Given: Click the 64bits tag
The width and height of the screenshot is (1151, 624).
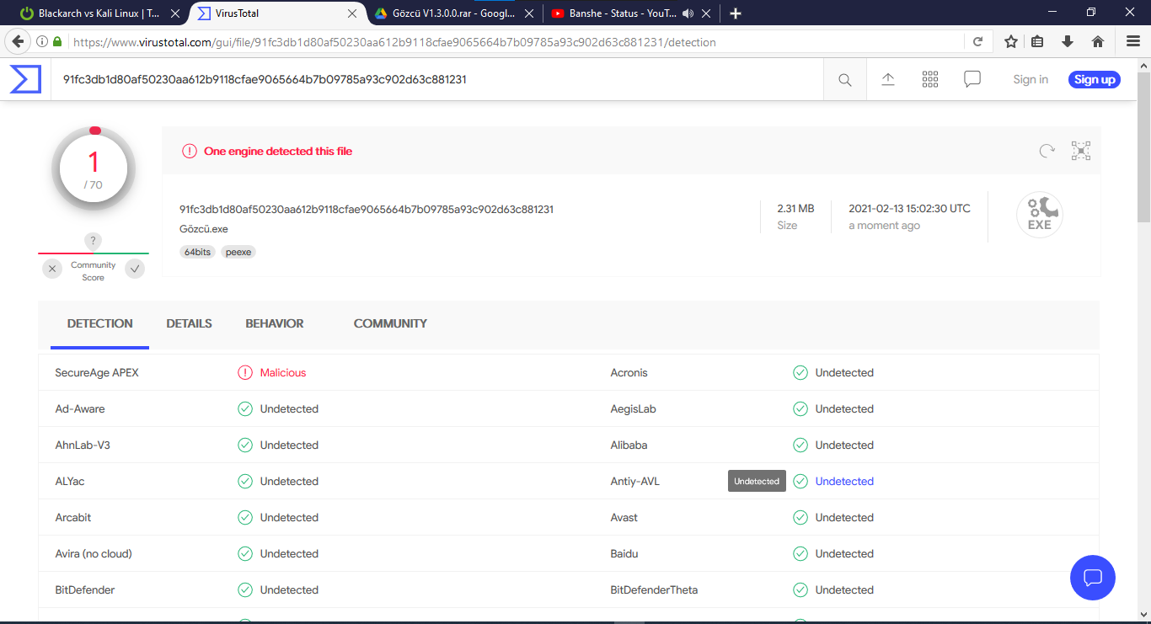Looking at the screenshot, I should pyautogui.click(x=197, y=252).
